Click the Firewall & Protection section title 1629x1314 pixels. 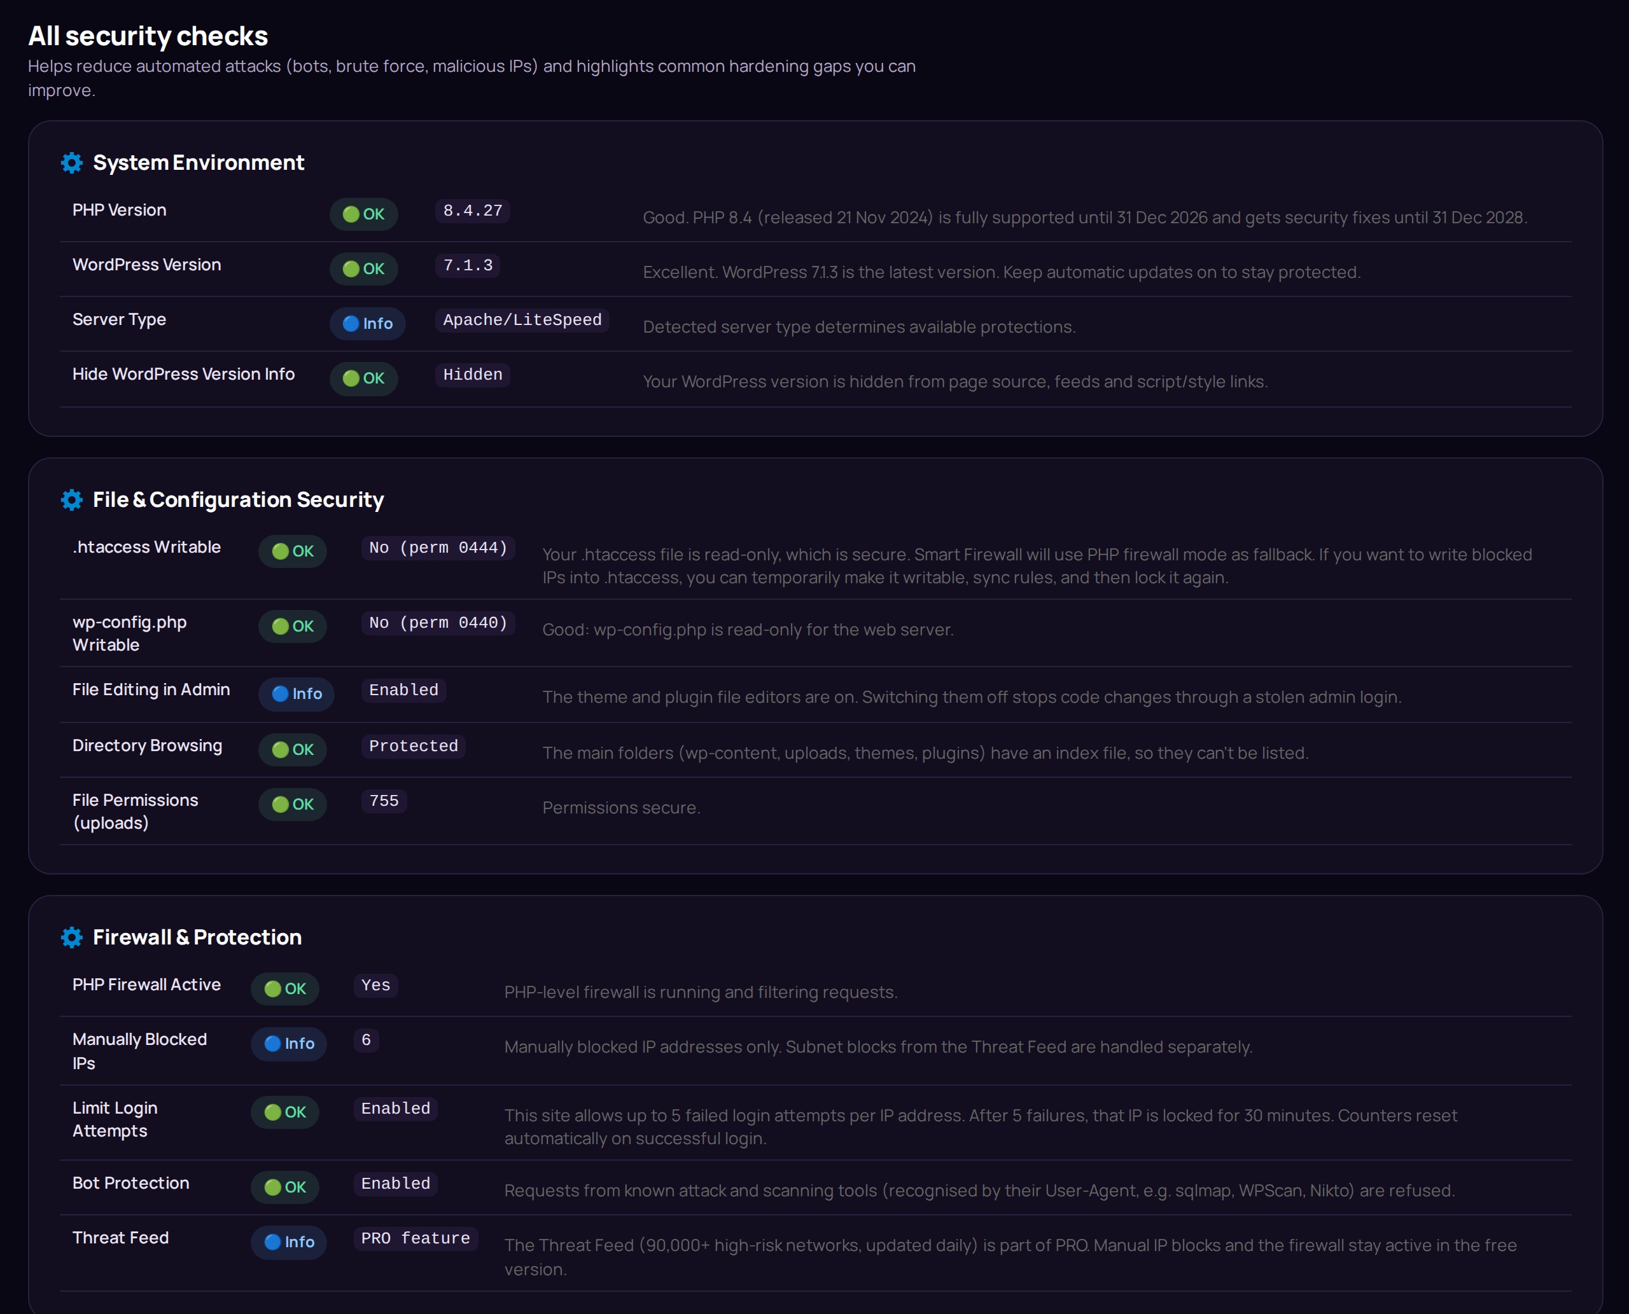coord(197,937)
